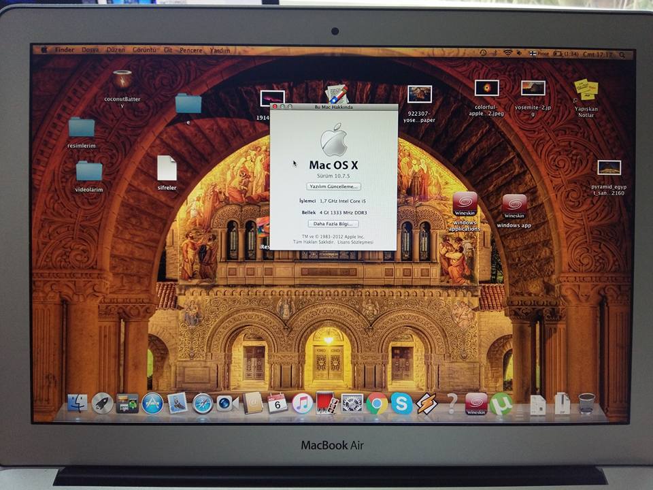Open the Görüntü menu
Image resolution: width=653 pixels, height=490 pixels.
[x=144, y=50]
